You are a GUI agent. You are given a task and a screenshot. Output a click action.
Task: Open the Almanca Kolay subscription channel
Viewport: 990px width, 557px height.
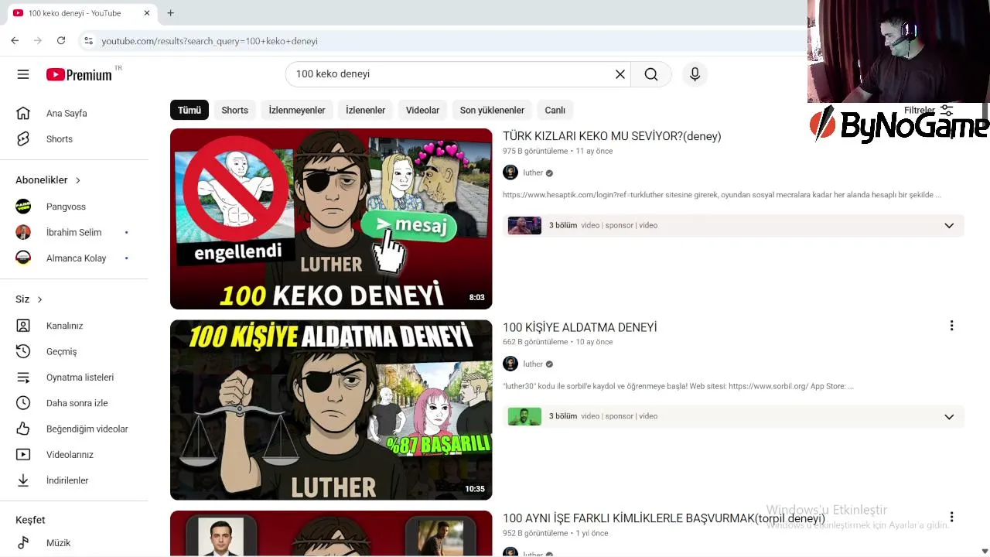tap(74, 258)
